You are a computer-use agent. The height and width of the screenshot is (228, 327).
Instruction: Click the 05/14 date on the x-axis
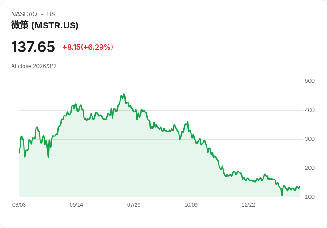(x=76, y=205)
